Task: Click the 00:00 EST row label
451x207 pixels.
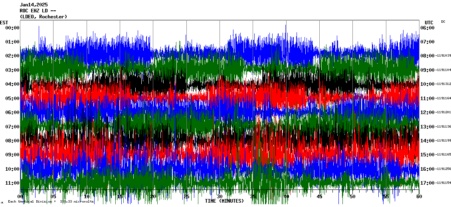Action: click(12, 28)
